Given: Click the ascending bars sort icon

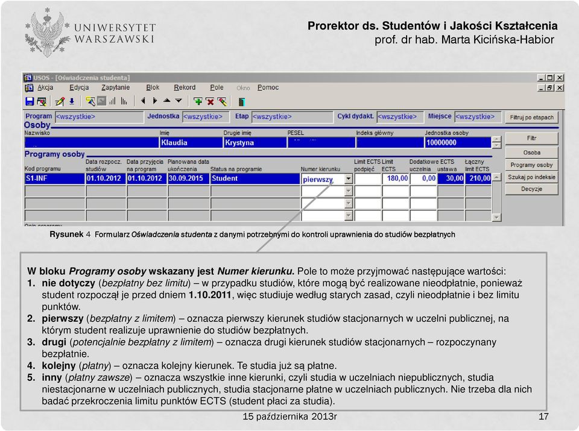Looking at the screenshot, I should [112, 101].
